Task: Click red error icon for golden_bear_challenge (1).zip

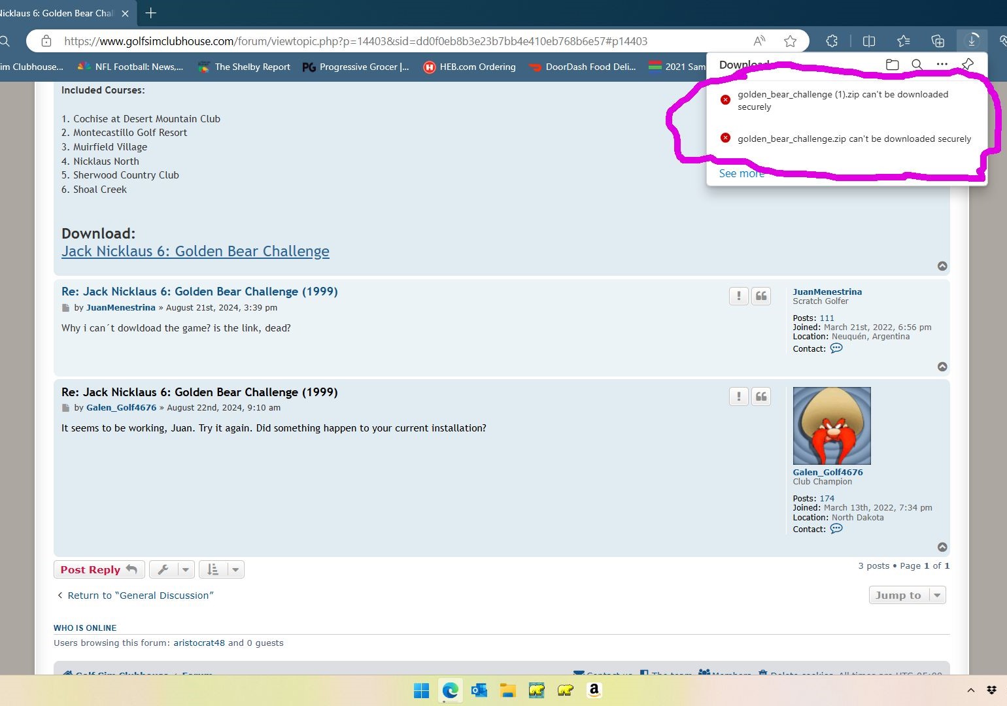Action: coord(725,99)
